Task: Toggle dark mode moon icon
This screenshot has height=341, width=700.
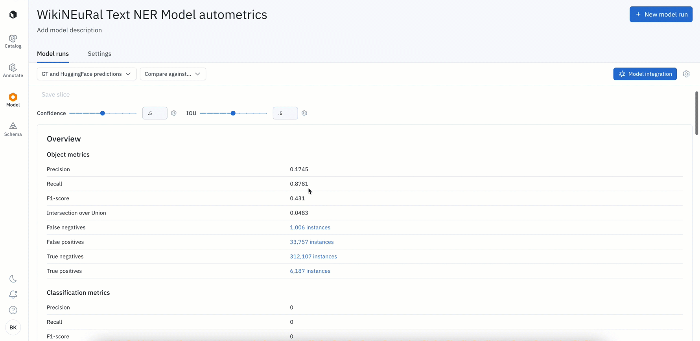Action: [13, 279]
